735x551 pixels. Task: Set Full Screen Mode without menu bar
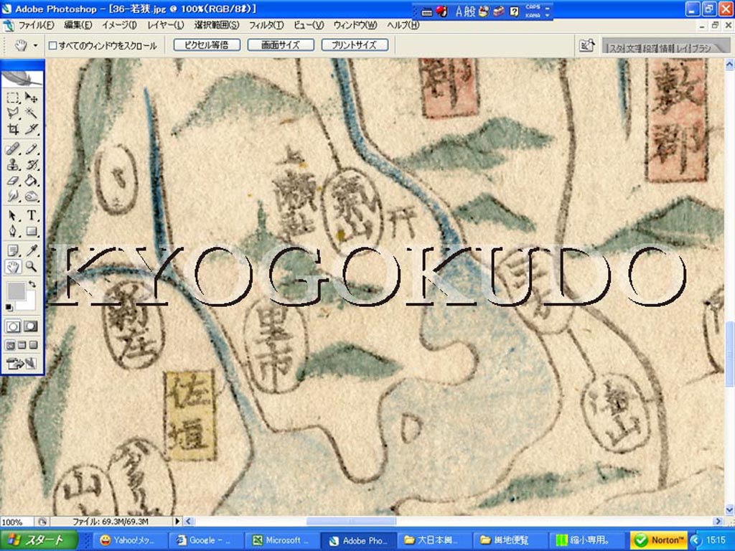(x=33, y=345)
